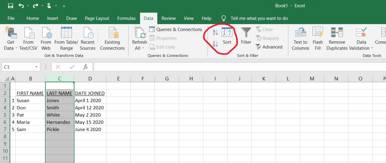Image resolution: width=386 pixels, height=163 pixels.
Task: Click Remove Duplicates
Action: [x=337, y=39]
